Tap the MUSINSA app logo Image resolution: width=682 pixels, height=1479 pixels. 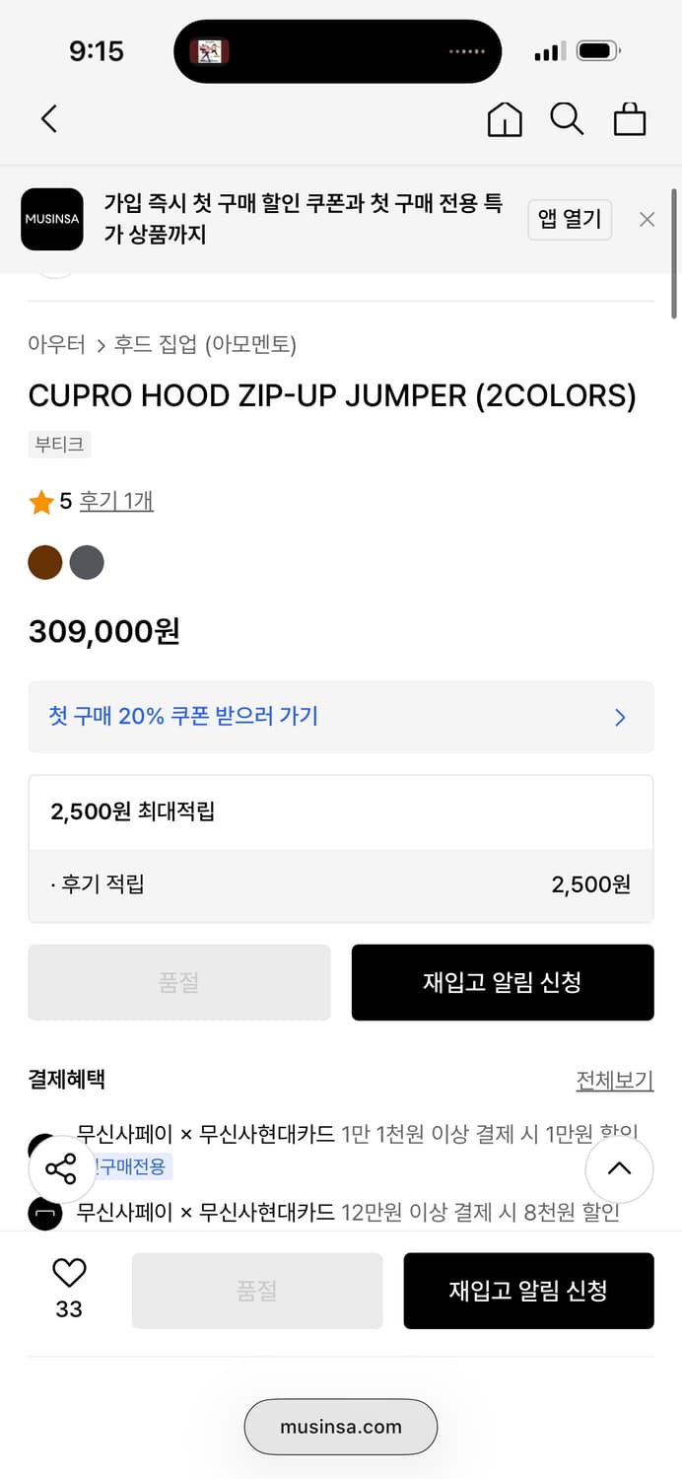tap(52, 220)
